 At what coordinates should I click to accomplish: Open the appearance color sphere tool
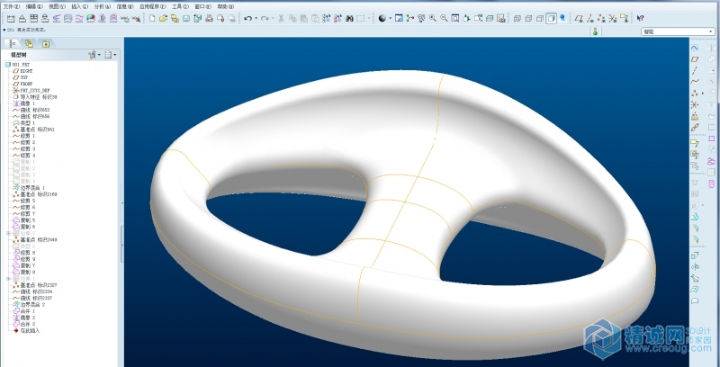pos(382,18)
